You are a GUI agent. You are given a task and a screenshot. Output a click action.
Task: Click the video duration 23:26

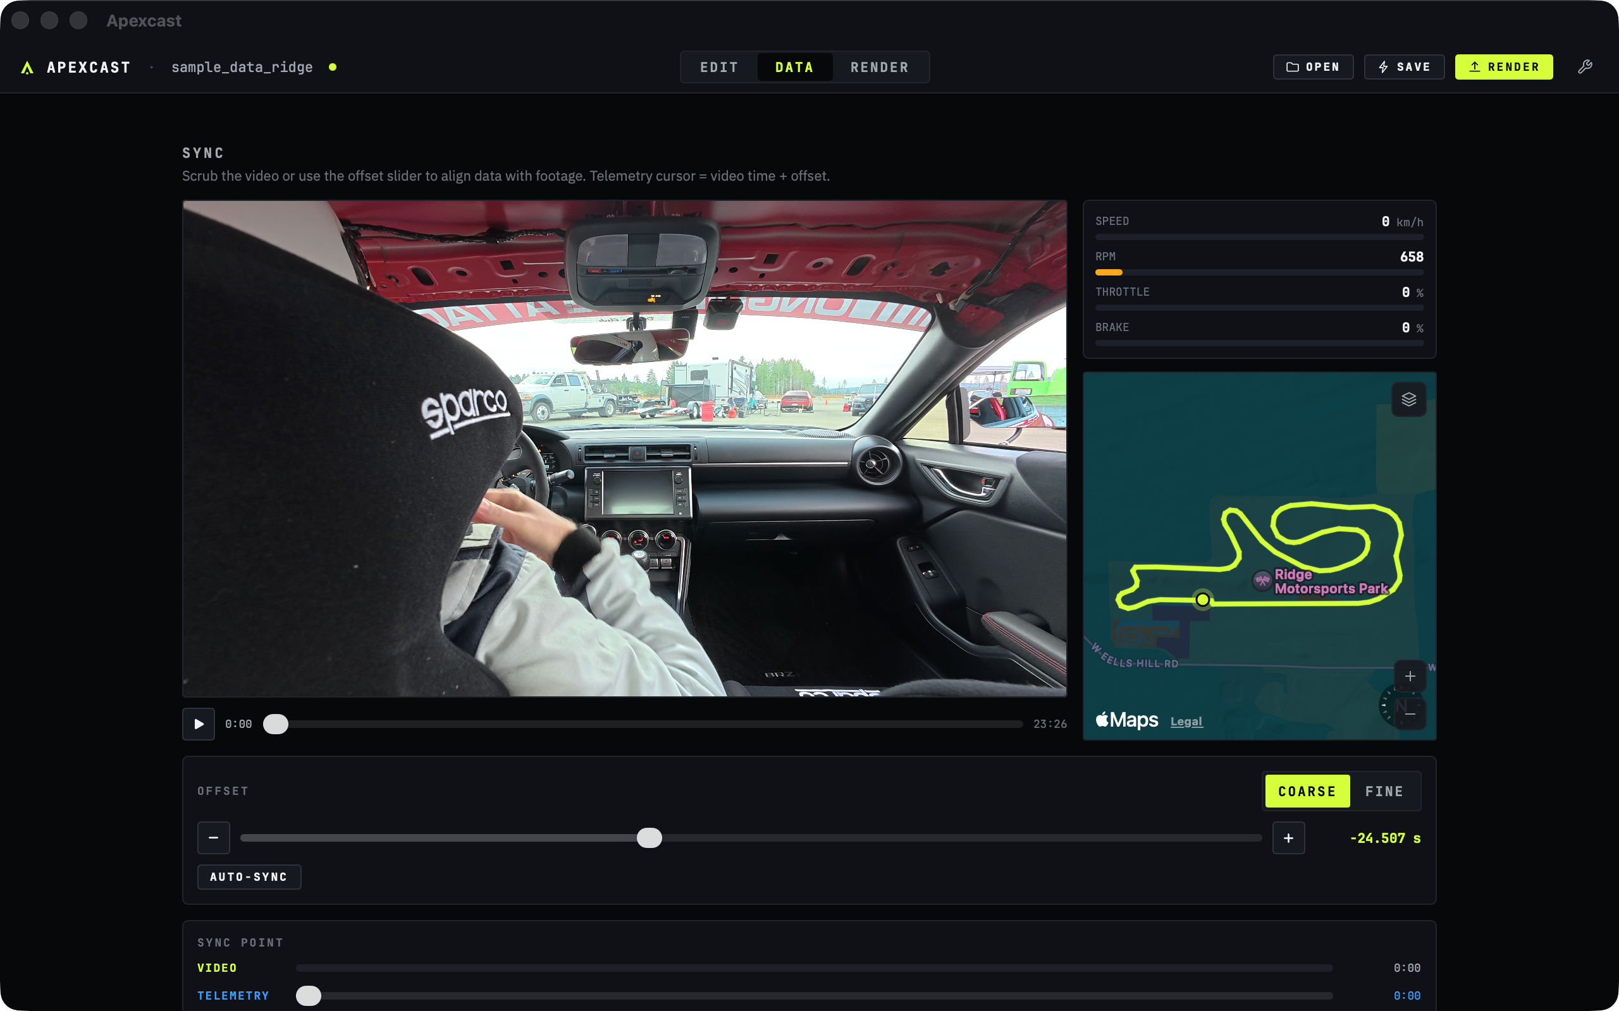1050,724
